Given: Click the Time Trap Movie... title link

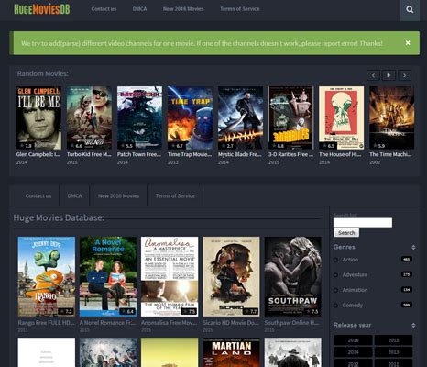Looking at the screenshot, I should coord(190,154).
